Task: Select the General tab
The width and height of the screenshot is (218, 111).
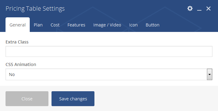Action: 17,25
